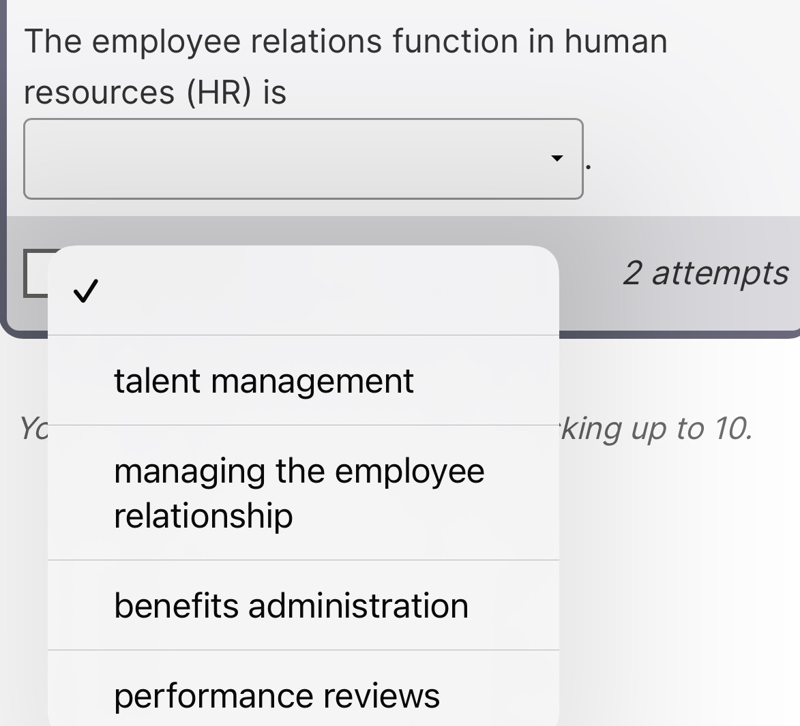Click inside the blank answer input field
Viewport: 800px width, 726px height.
click(303, 160)
